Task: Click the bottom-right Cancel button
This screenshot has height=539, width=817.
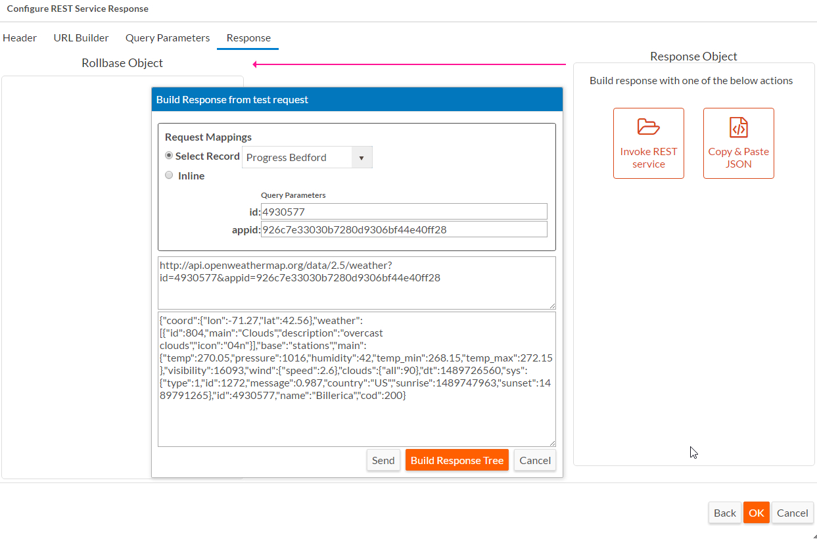Action: coord(793,513)
